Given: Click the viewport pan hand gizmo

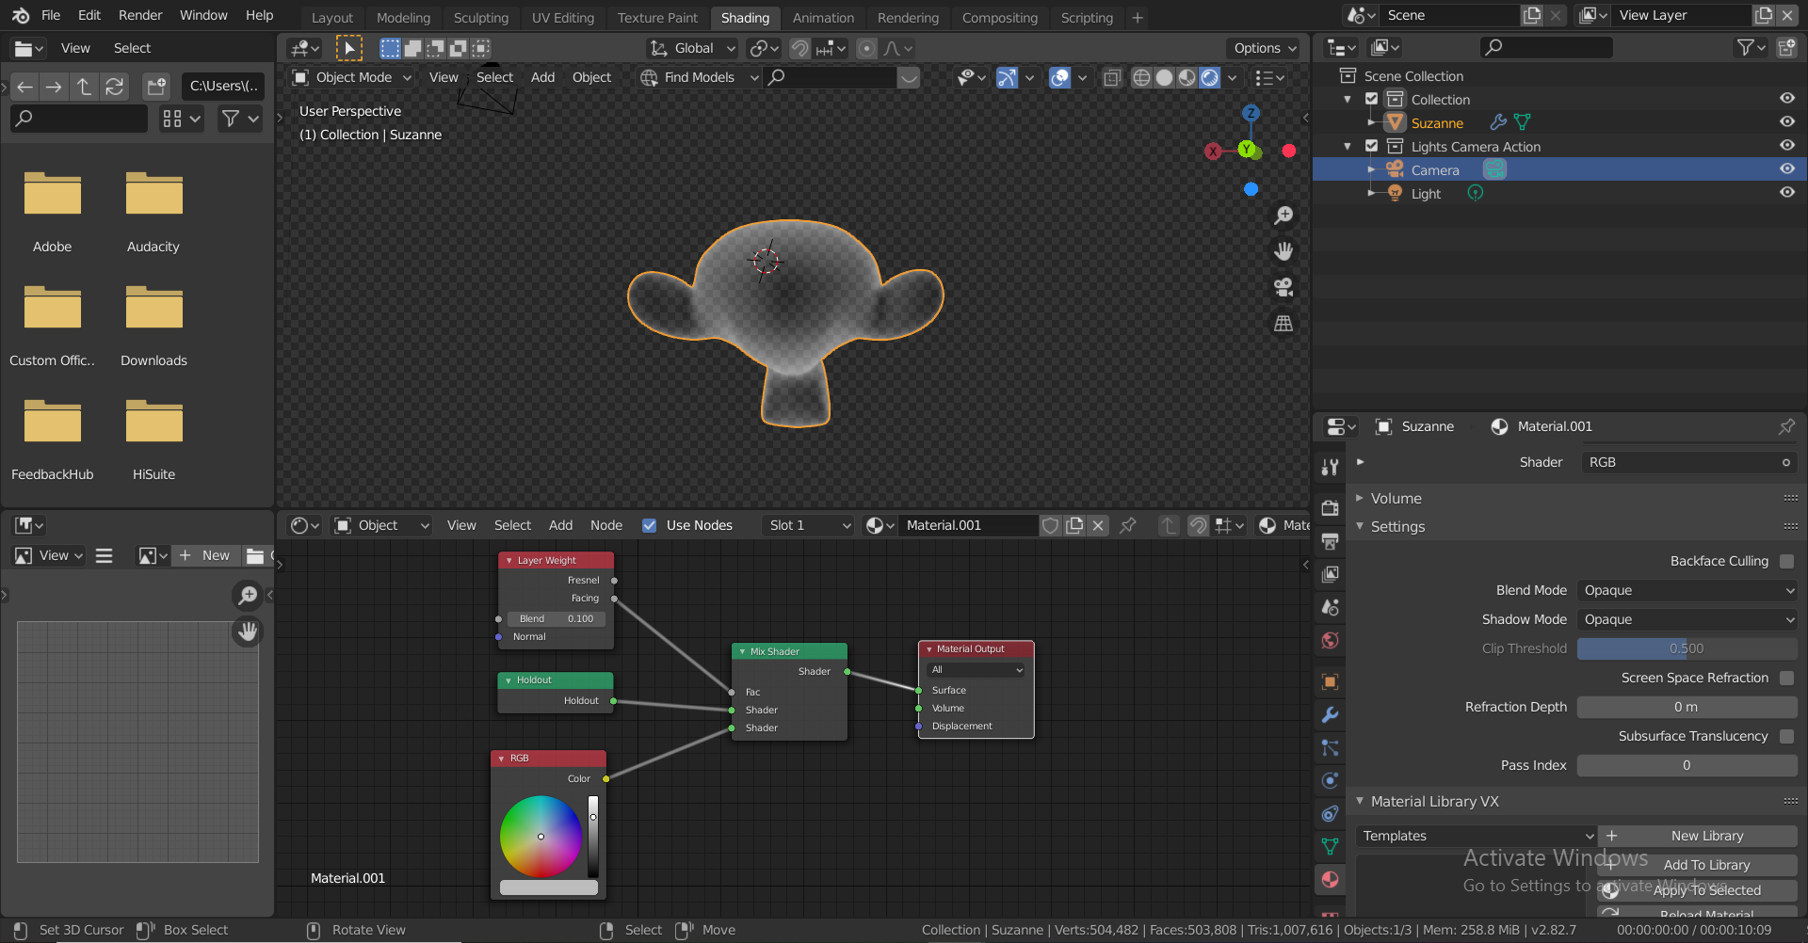Looking at the screenshot, I should click(x=1283, y=251).
